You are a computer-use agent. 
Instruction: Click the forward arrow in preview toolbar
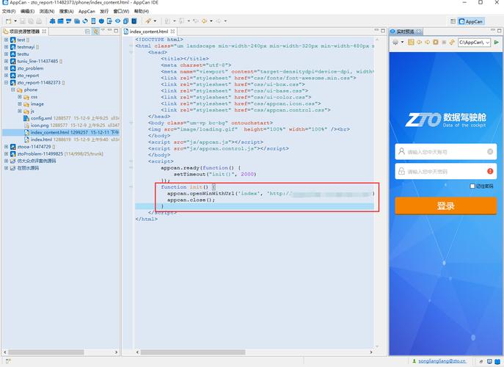tap(427, 42)
